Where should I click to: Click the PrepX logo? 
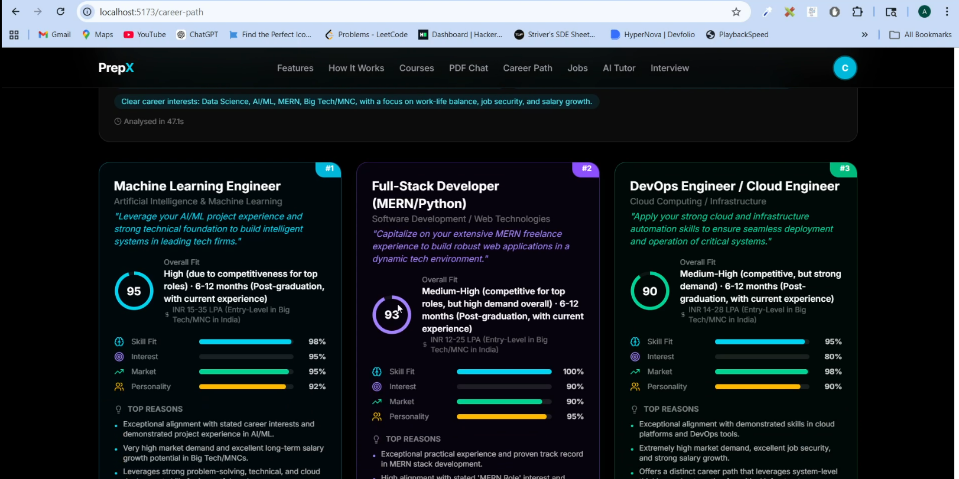point(116,68)
